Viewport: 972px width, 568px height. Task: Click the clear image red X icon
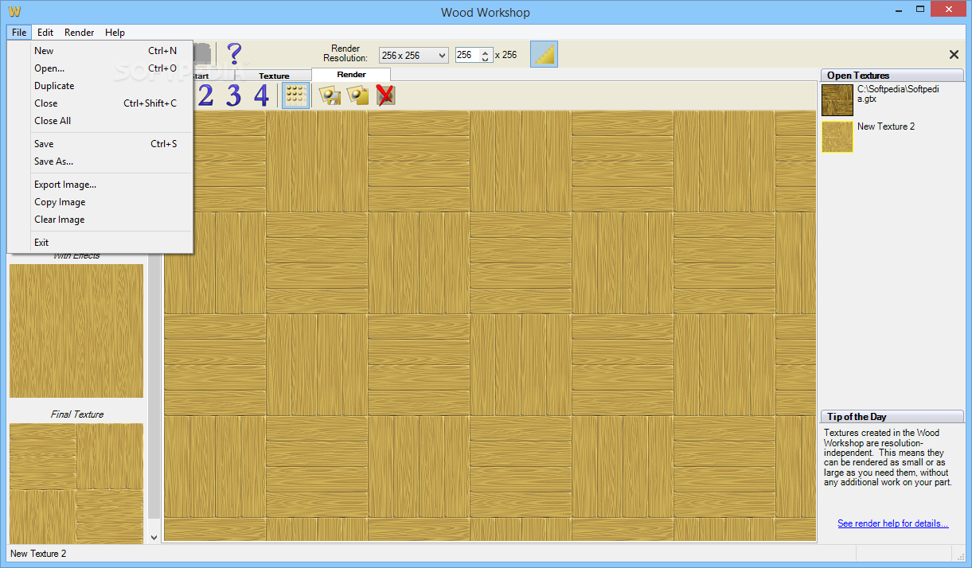click(x=385, y=95)
